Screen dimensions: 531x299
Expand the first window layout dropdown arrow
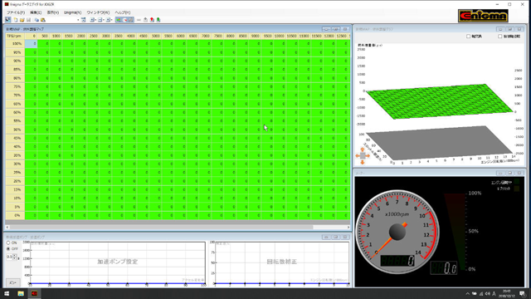coord(96,20)
